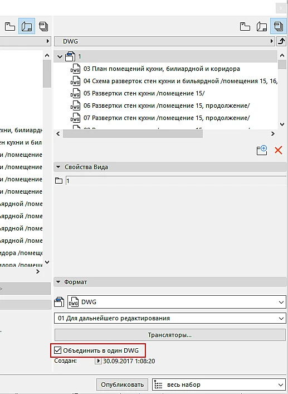Open the "весь набор" dropdown
Screen dimensions: 288x394
219,385
